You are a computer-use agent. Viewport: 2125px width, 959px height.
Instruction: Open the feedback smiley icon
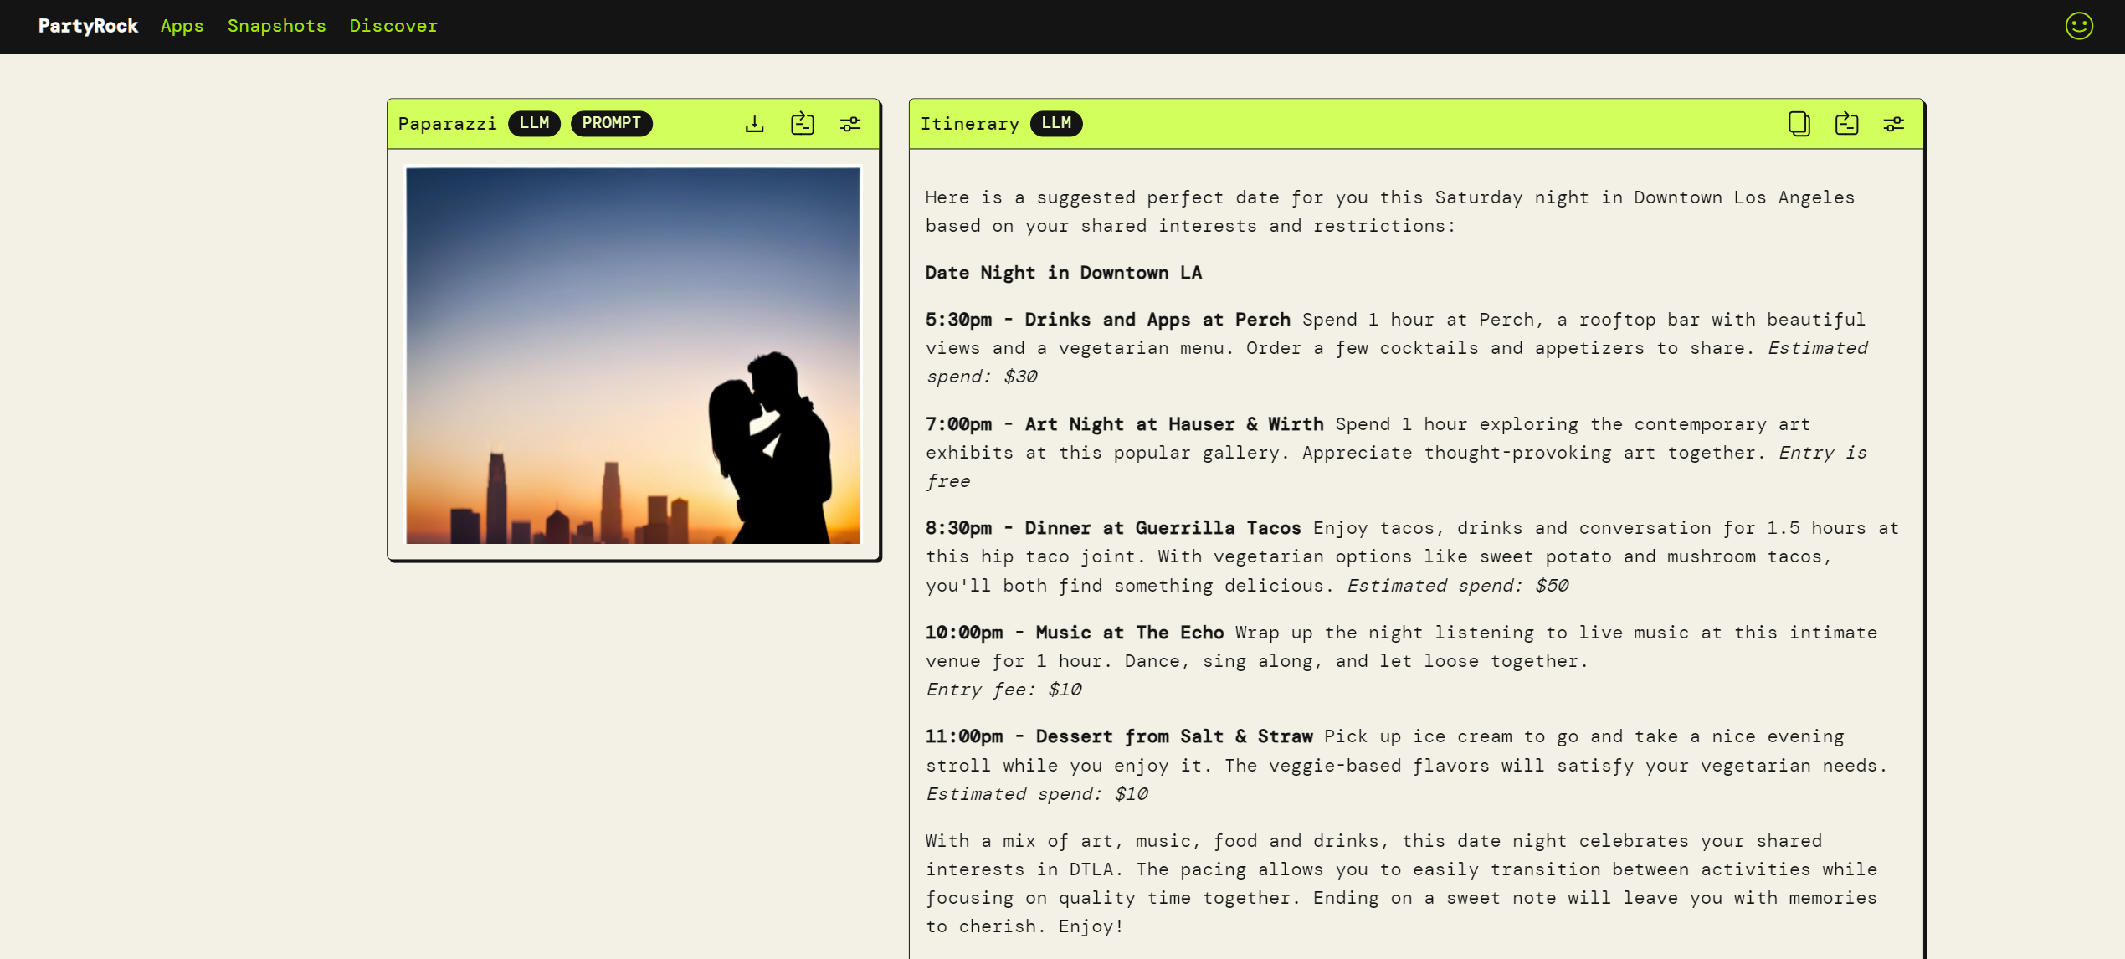(2078, 26)
